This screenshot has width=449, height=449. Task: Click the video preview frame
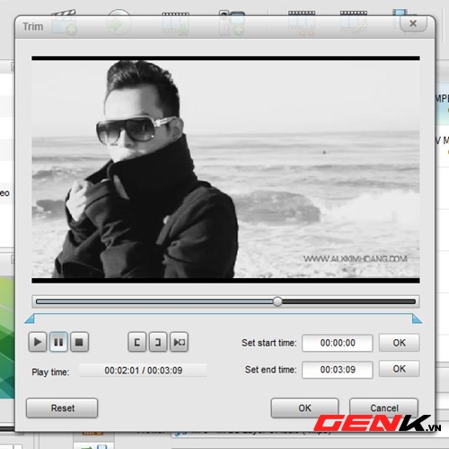pyautogui.click(x=225, y=169)
